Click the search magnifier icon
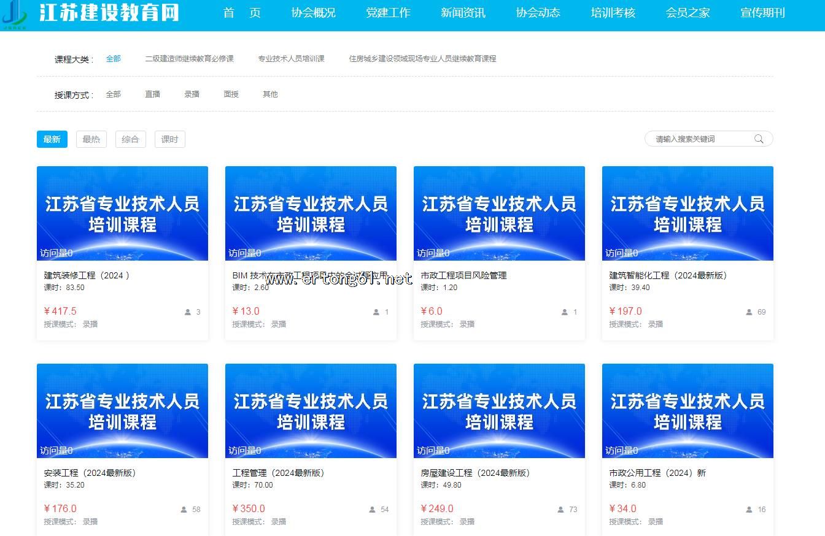The width and height of the screenshot is (825, 536). point(759,139)
